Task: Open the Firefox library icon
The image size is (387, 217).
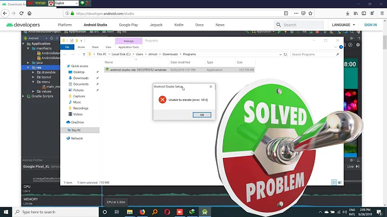Action: pyautogui.click(x=356, y=13)
